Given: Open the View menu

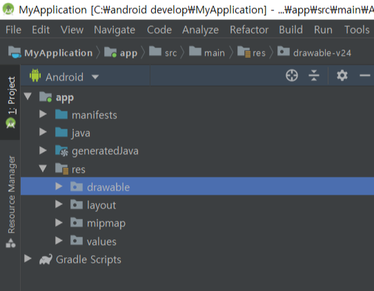Looking at the screenshot, I should (72, 30).
